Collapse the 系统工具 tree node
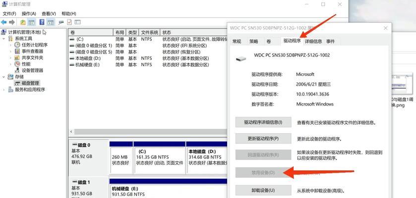The image size is (416, 198). coord(3,39)
